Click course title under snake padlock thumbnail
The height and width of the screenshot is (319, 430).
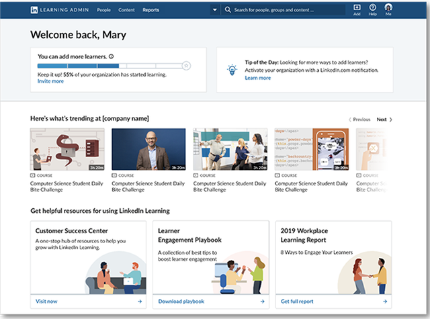[67, 187]
